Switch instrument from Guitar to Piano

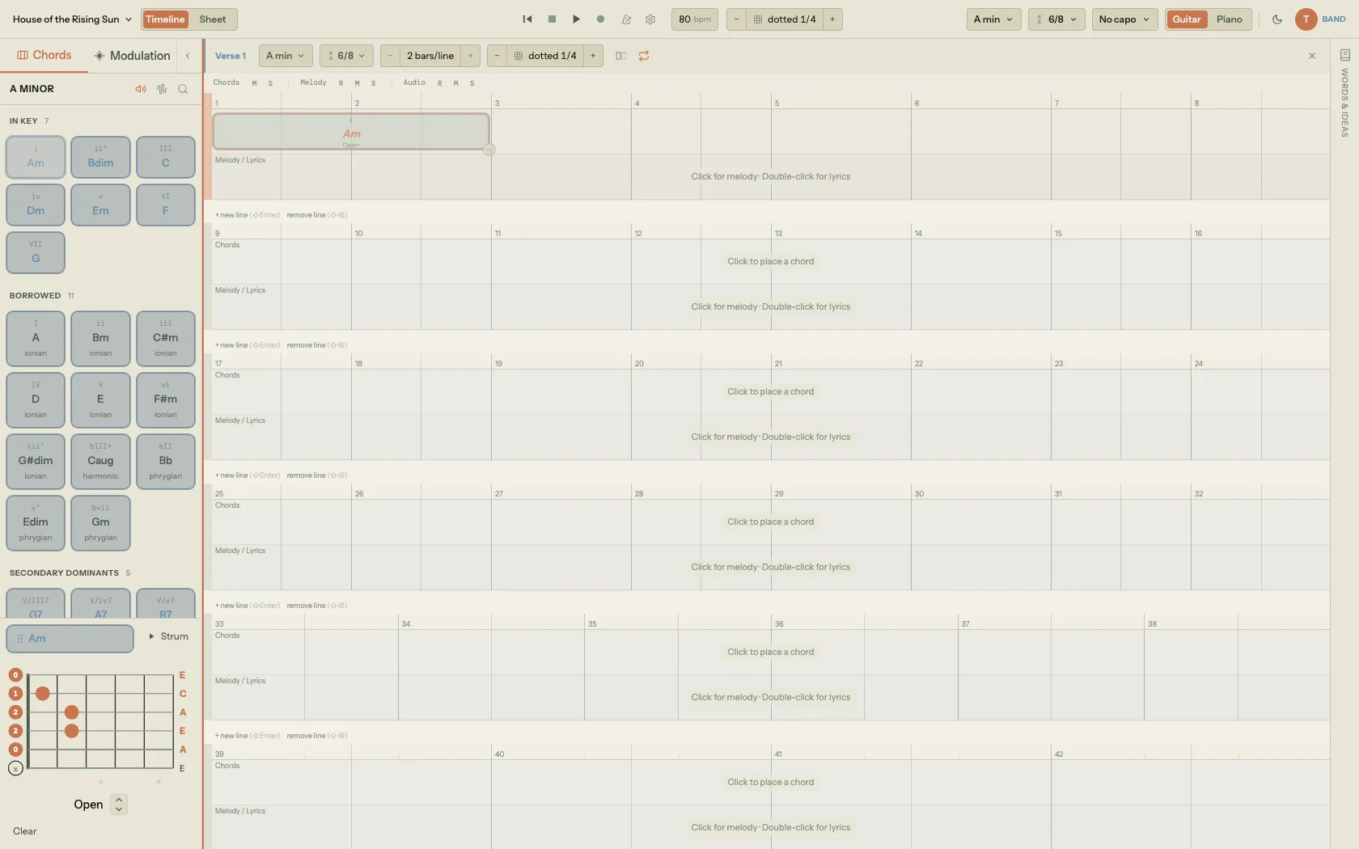point(1230,19)
